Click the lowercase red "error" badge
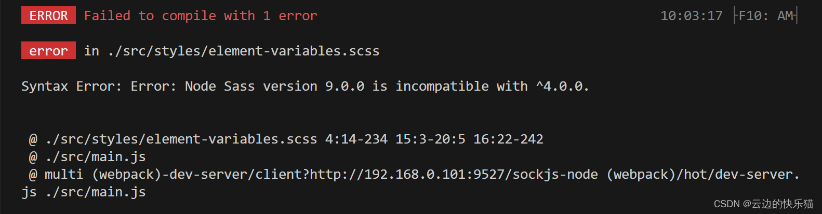This screenshot has height=214, width=822. [48, 50]
